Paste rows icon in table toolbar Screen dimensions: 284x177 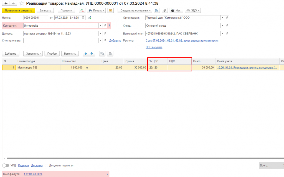click(110, 54)
